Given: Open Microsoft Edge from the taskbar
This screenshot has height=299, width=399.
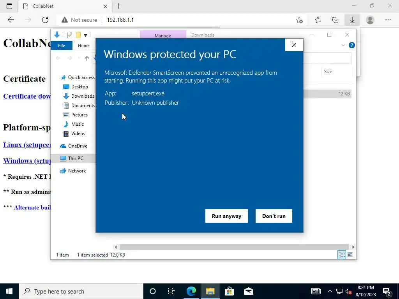Looking at the screenshot, I should pos(191,291).
